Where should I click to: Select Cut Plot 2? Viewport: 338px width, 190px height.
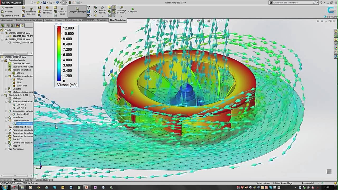[x=21, y=108]
